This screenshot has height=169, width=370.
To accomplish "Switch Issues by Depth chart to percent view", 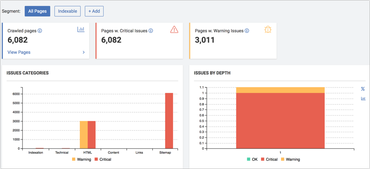I will (x=363, y=89).
